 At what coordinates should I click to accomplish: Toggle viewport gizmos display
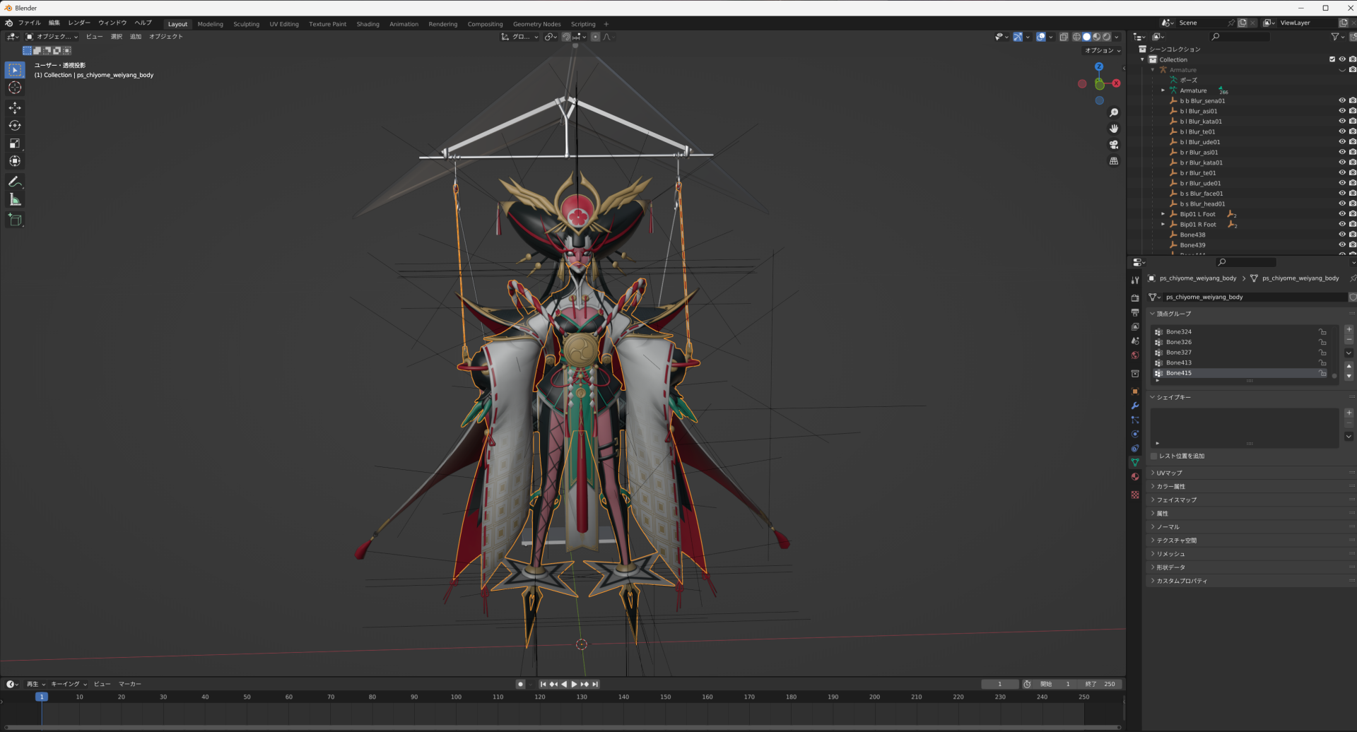[1018, 37]
